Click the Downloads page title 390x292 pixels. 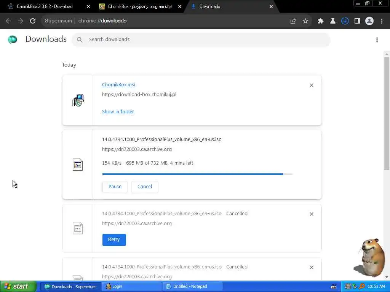pos(46,39)
